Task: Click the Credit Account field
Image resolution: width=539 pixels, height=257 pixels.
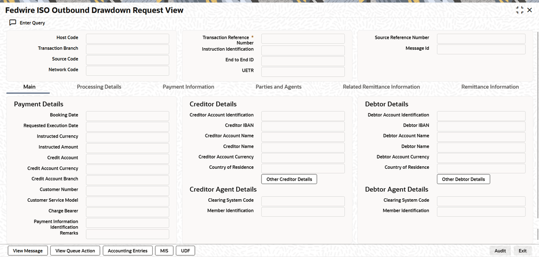Action: 127,159
